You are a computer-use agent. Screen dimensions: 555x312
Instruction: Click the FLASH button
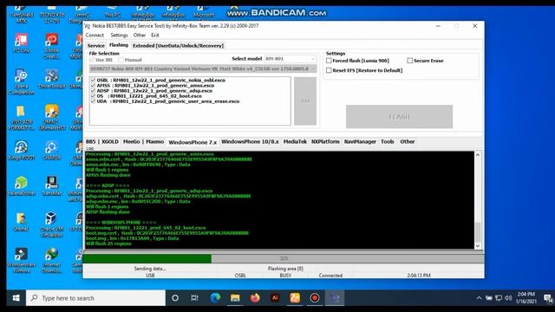(x=399, y=117)
